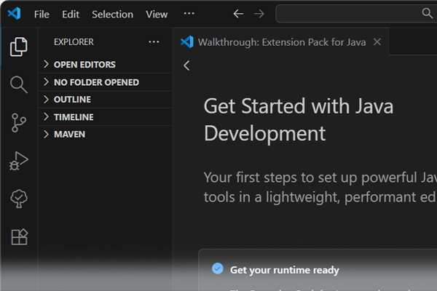Click the Go Forward arrow in title bar
The width and height of the screenshot is (437, 291).
(x=259, y=14)
